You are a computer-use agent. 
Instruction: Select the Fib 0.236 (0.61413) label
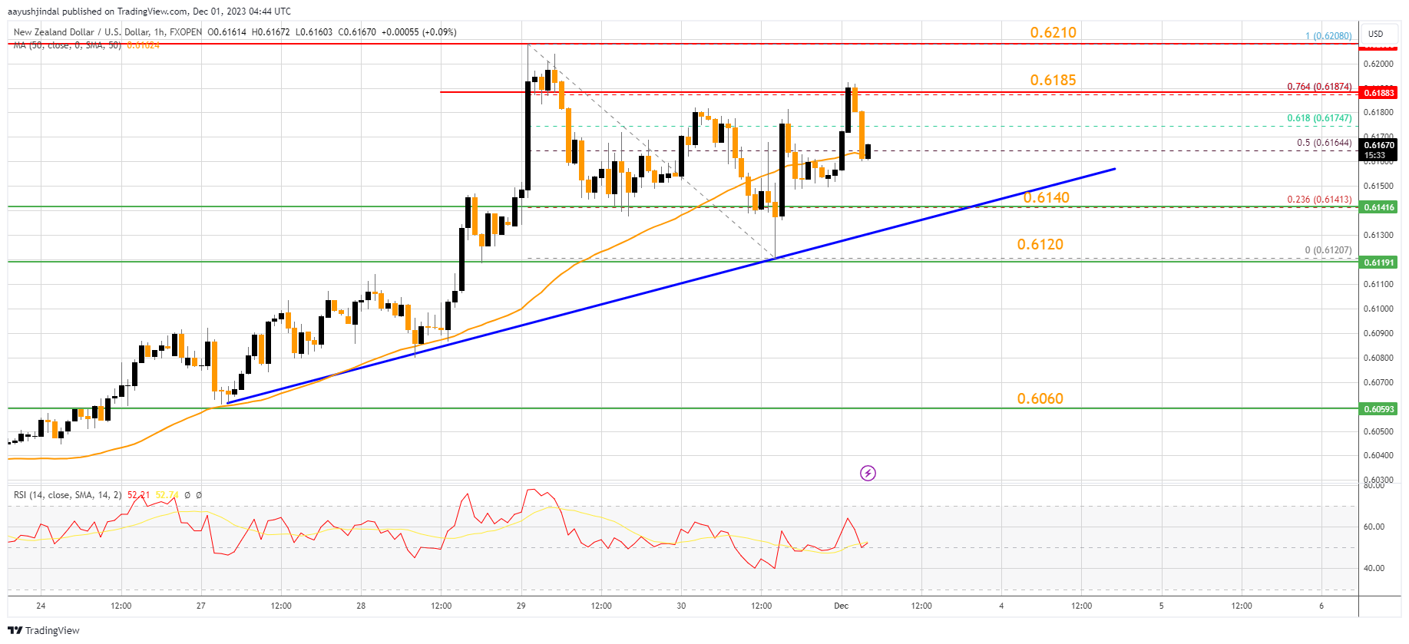point(1319,200)
